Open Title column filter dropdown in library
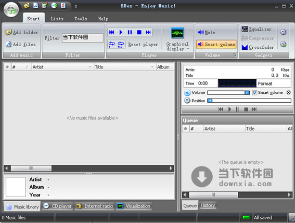This screenshot has width=295, height=223. (x=152, y=67)
